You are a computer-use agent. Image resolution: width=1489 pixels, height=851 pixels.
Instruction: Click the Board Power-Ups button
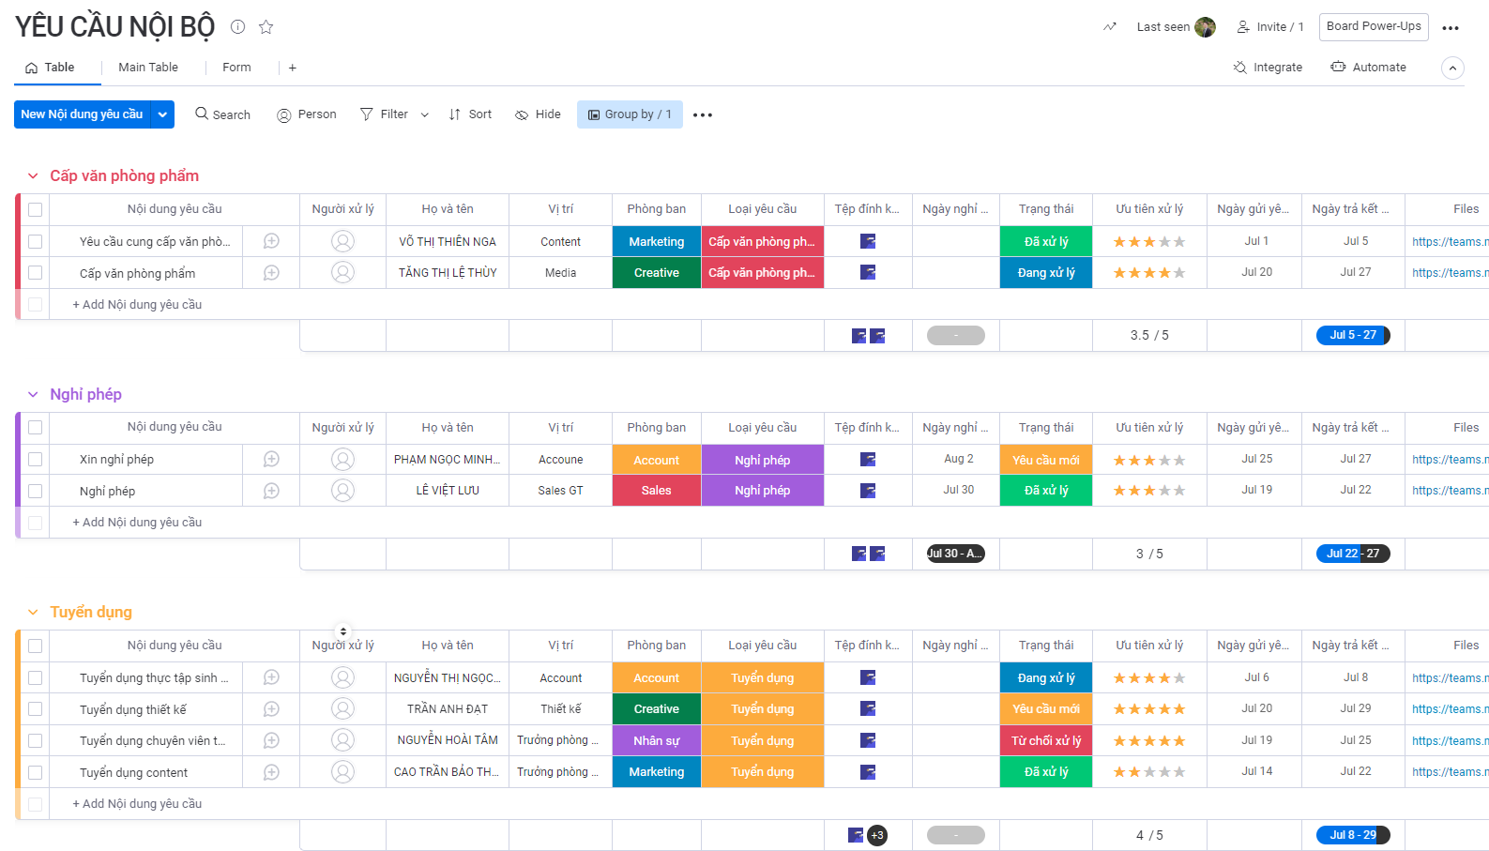[x=1373, y=27]
